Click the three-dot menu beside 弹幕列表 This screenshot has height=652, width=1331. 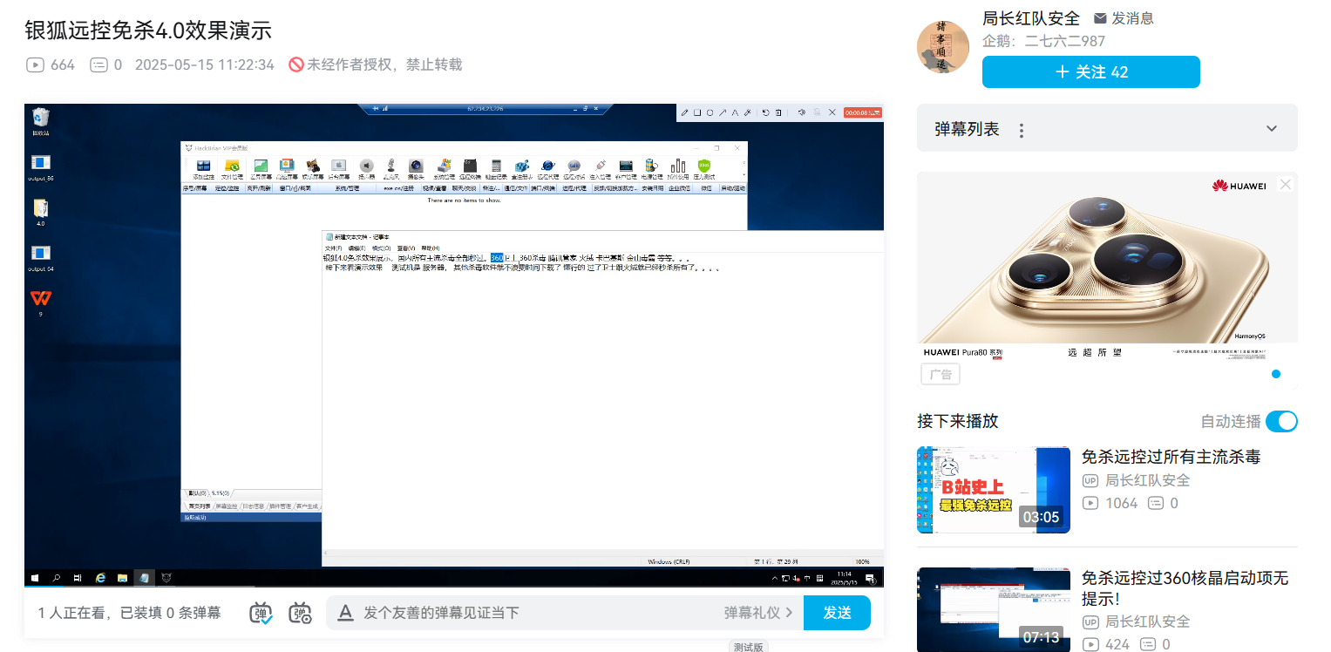[x=1022, y=130]
